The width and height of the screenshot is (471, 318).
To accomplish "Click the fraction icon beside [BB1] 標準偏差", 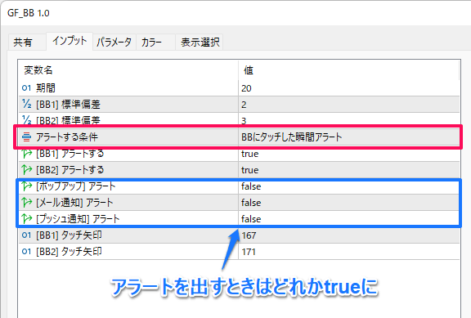I will (26, 104).
